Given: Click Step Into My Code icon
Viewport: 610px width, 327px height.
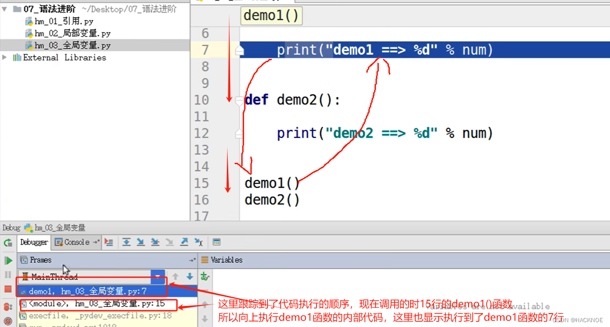Looking at the screenshot, I should pos(155,242).
